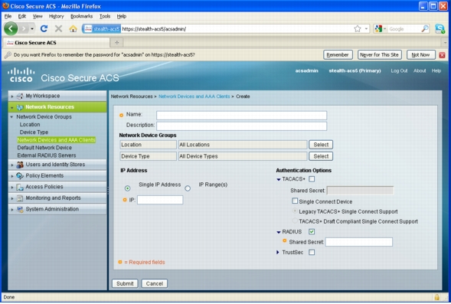Click the Policy Elements icon

[20, 175]
